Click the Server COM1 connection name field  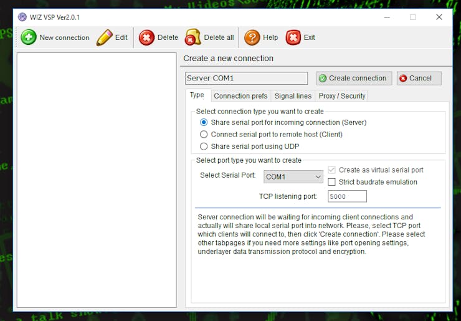246,79
